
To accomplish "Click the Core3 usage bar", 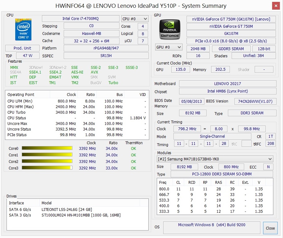I will pyautogui.click(x=47, y=168).
